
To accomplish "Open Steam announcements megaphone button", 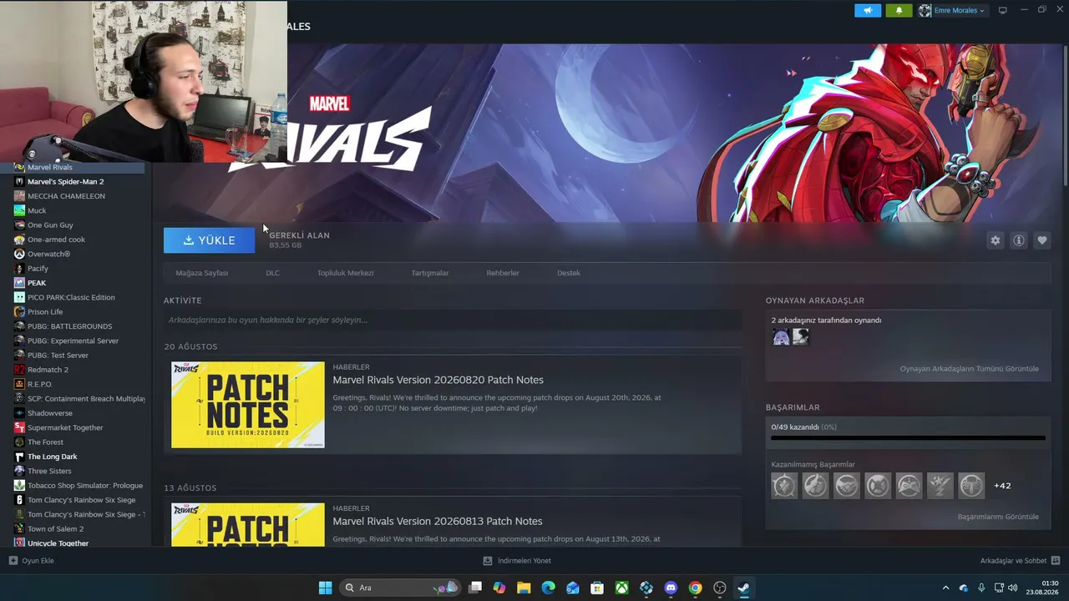I will pos(868,11).
